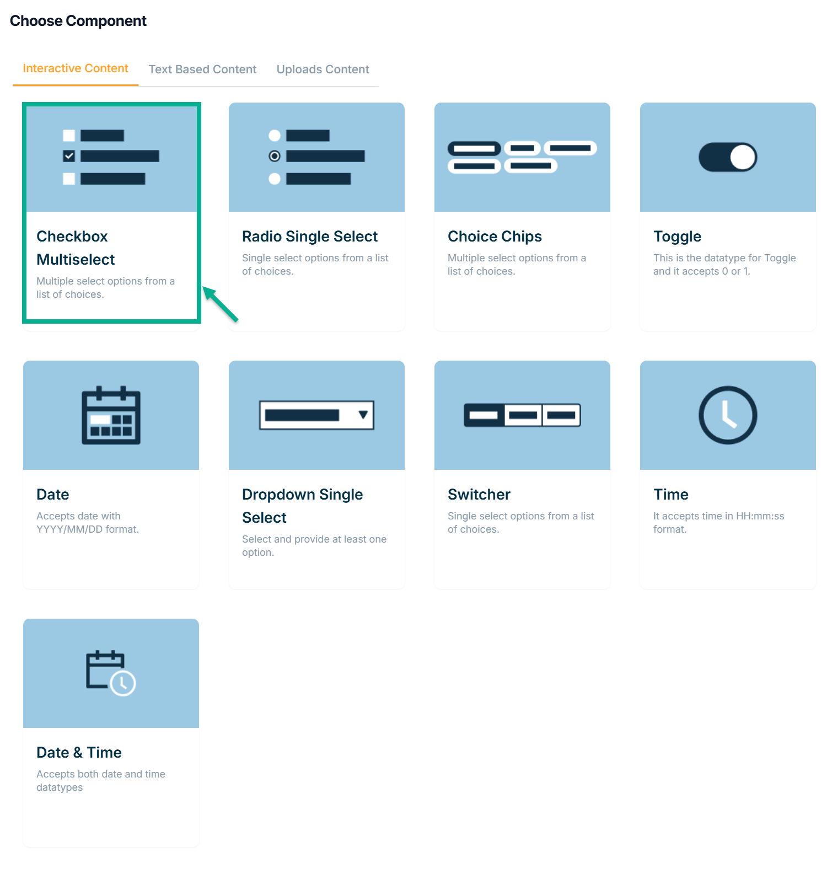The height and width of the screenshot is (874, 827).
Task: Open the Dropdown Single Select title
Action: click(x=302, y=506)
